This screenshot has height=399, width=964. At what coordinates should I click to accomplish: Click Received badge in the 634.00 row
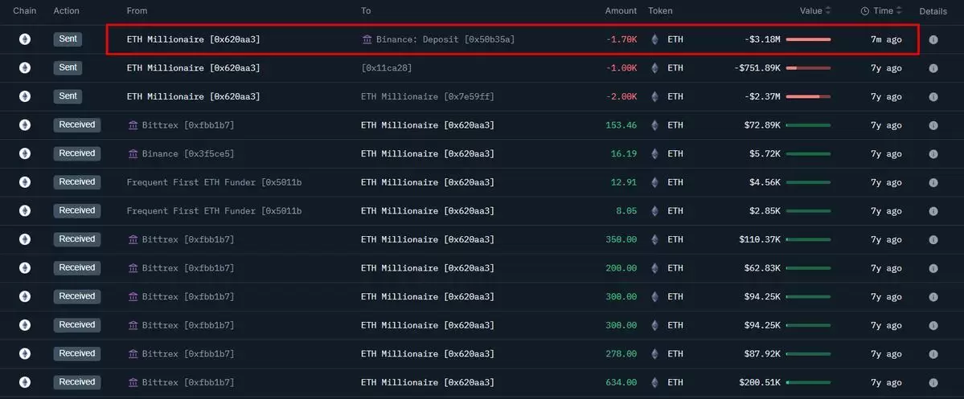click(x=77, y=382)
